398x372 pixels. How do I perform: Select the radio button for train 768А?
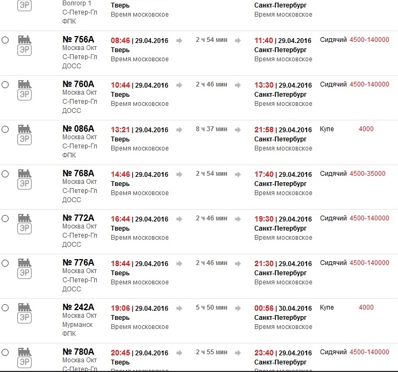click(x=5, y=174)
